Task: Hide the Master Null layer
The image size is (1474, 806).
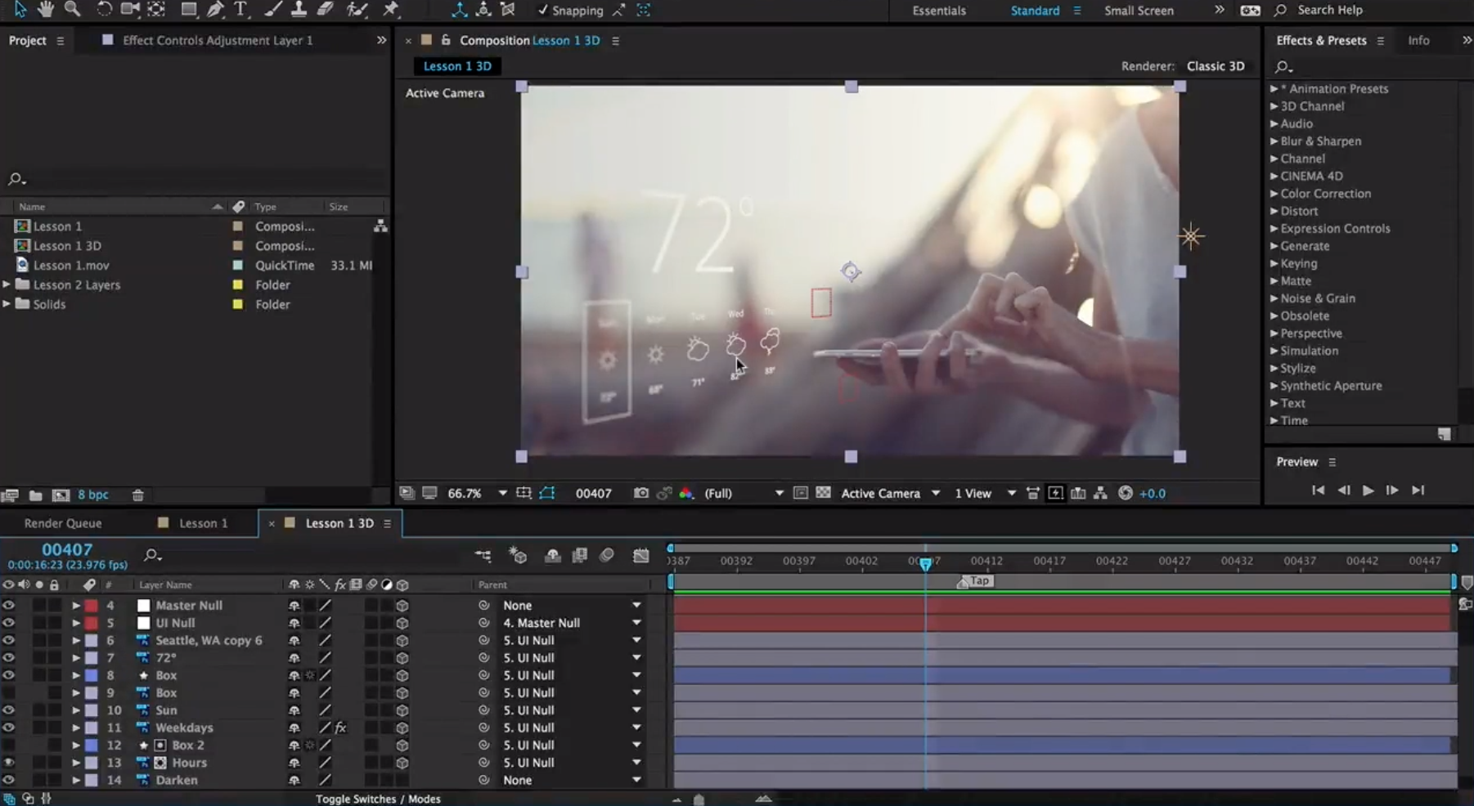Action: pos(8,606)
